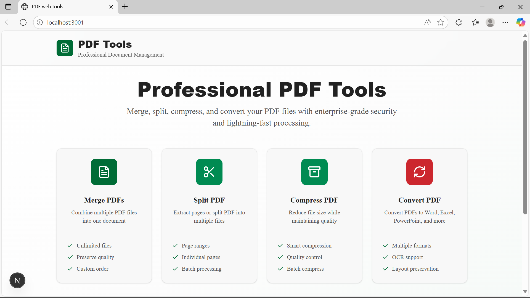Viewport: 530px width, 298px height.
Task: Click the checkmark beside Batch processing
Action: (175, 269)
